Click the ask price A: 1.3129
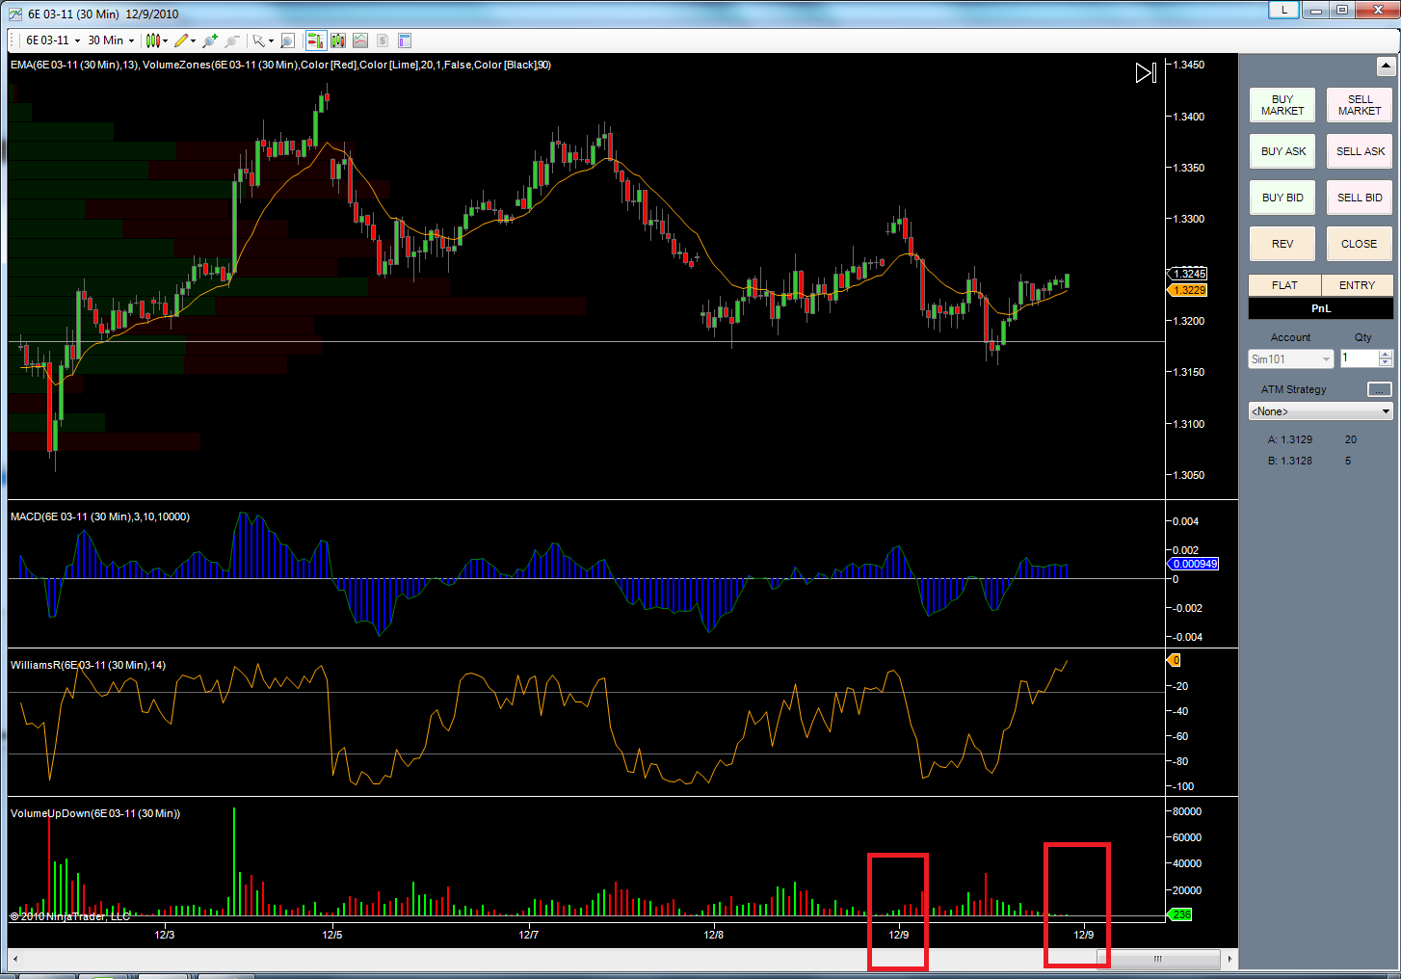Image resolution: width=1401 pixels, height=979 pixels. pos(1290,439)
